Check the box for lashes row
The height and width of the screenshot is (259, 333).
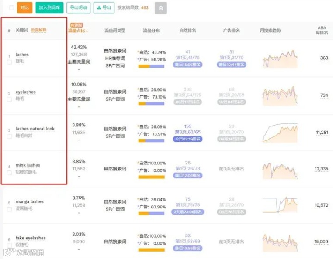pyautogui.click(x=9, y=62)
